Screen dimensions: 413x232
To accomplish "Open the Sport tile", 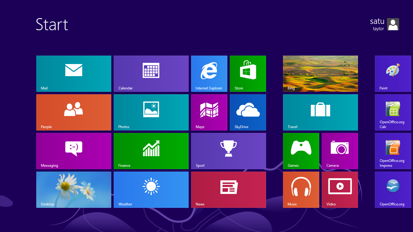I will coord(229,151).
